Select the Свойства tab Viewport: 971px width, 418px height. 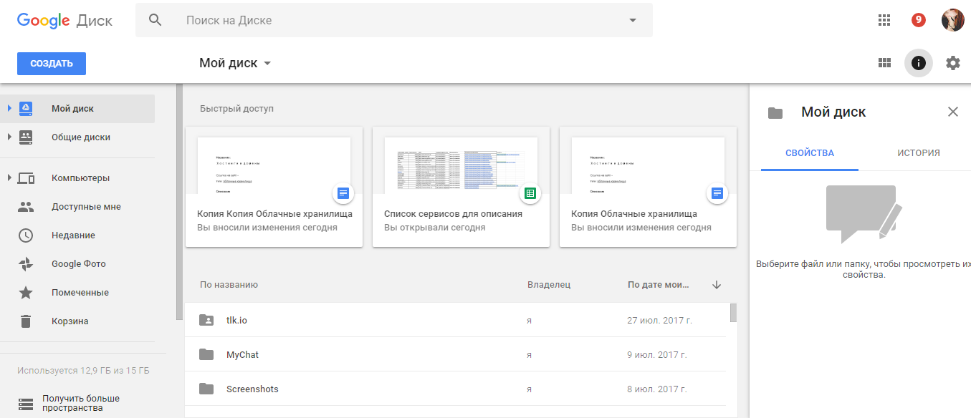(x=809, y=152)
